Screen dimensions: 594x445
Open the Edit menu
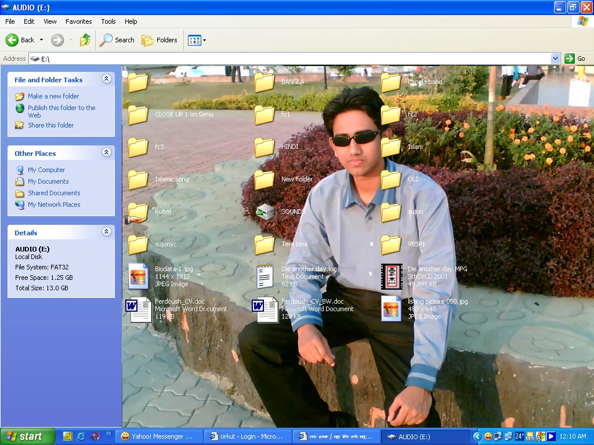pos(29,21)
